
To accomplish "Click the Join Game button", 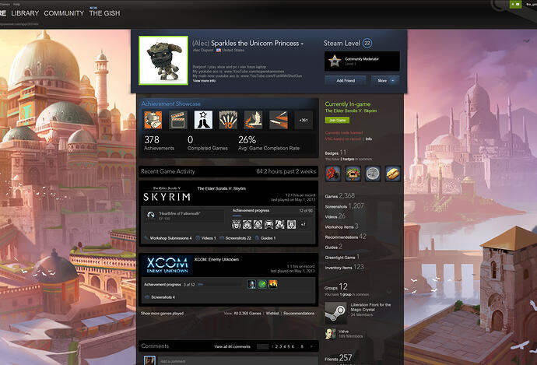I will click(337, 120).
